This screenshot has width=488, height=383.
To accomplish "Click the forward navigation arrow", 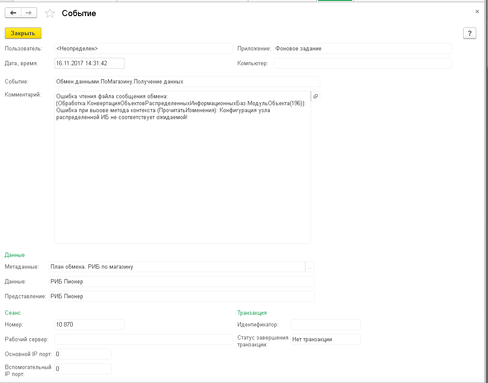I will tap(29, 13).
